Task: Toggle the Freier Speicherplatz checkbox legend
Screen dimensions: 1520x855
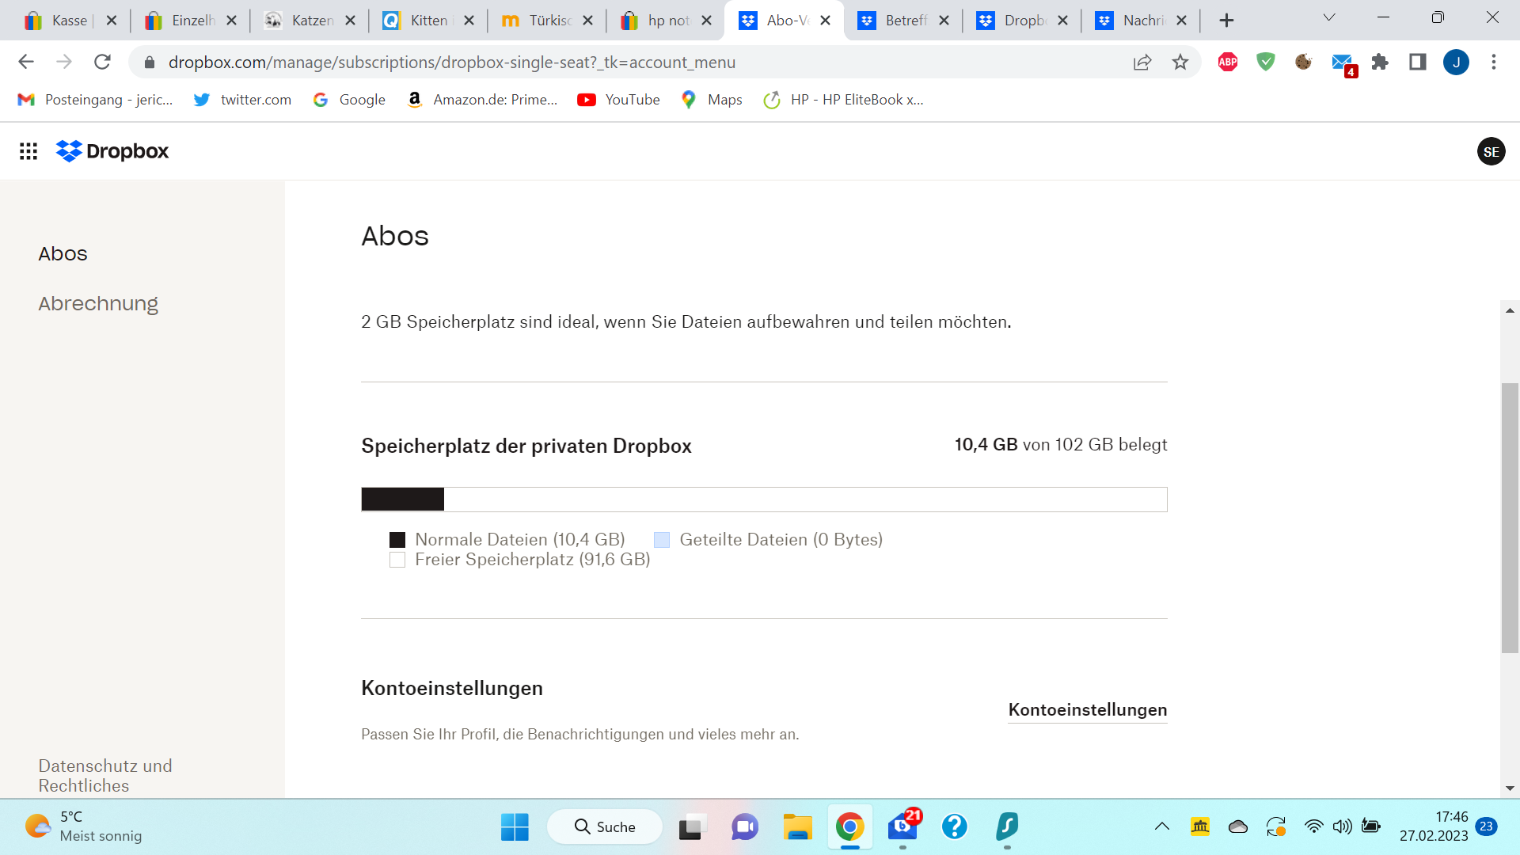Action: tap(397, 560)
